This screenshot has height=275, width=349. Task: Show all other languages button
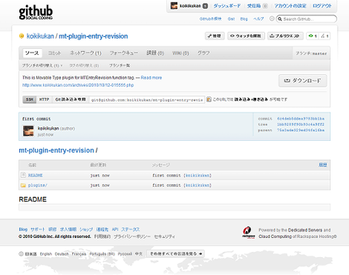176,254
